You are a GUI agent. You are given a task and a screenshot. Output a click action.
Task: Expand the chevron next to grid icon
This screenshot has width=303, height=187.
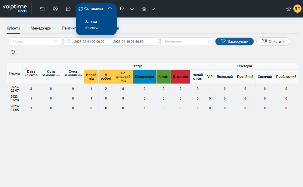click(153, 9)
